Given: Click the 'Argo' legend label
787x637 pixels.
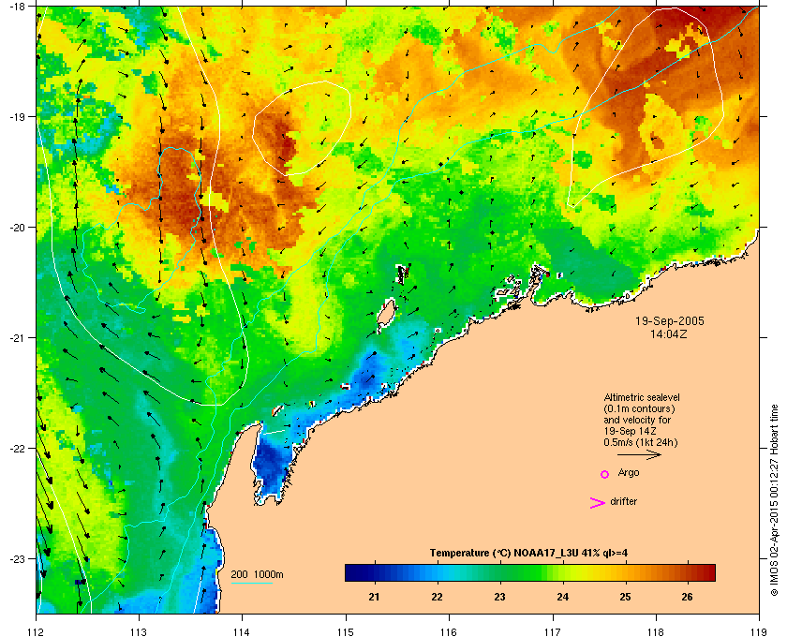Looking at the screenshot, I should (629, 472).
